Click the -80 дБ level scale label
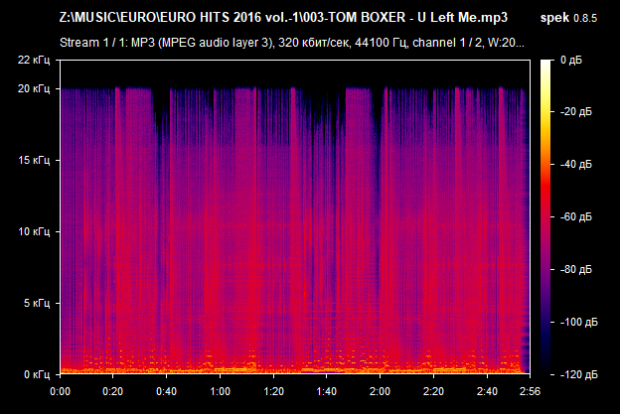Image resolution: width=620 pixels, height=414 pixels. coord(575,269)
